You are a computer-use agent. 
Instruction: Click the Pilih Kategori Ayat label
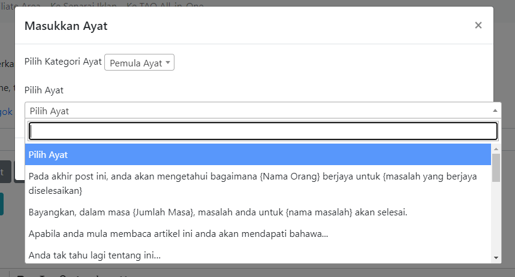click(63, 62)
